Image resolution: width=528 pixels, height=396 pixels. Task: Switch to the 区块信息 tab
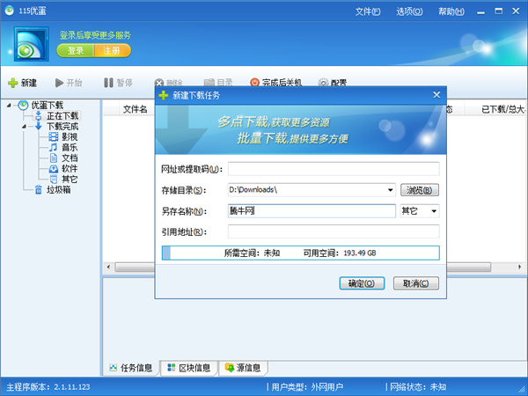point(189,368)
